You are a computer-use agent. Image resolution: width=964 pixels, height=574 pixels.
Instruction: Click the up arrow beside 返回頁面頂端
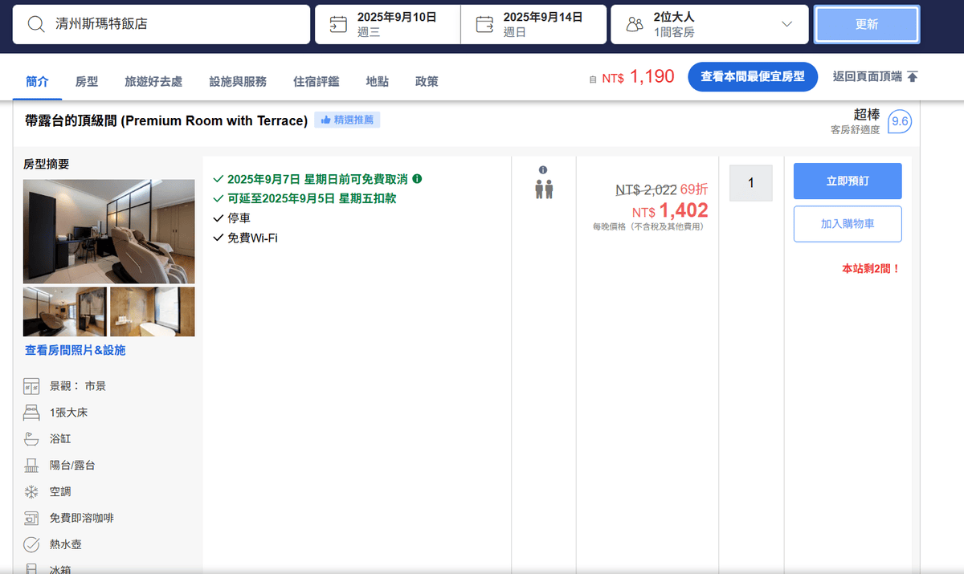912,77
